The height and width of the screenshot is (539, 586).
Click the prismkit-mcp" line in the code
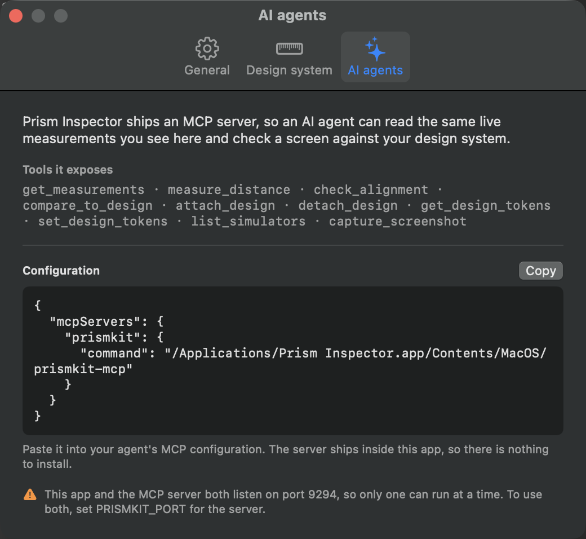click(x=83, y=369)
